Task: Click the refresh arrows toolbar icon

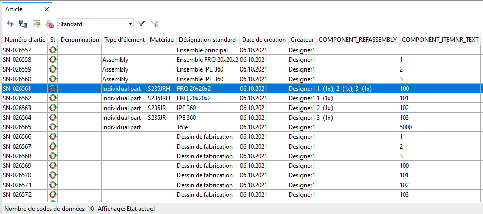Action: tap(10, 24)
